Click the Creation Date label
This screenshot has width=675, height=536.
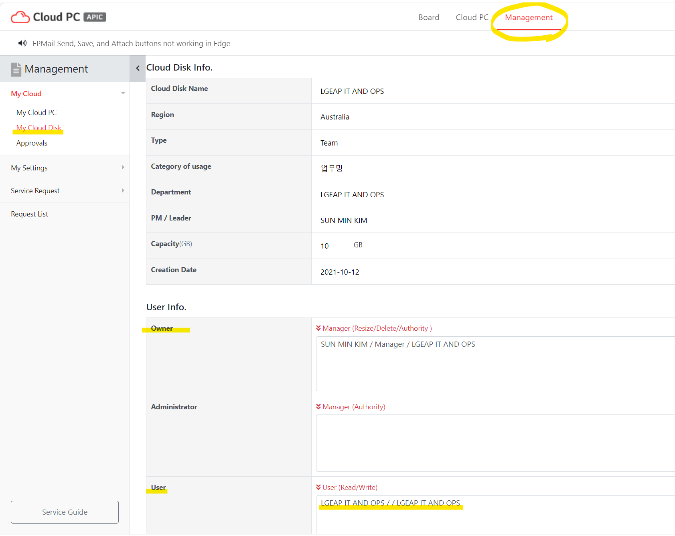(174, 270)
